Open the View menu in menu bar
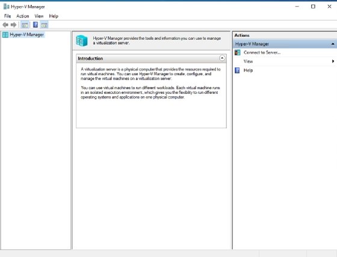Image resolution: width=337 pixels, height=257 pixels. point(39,16)
